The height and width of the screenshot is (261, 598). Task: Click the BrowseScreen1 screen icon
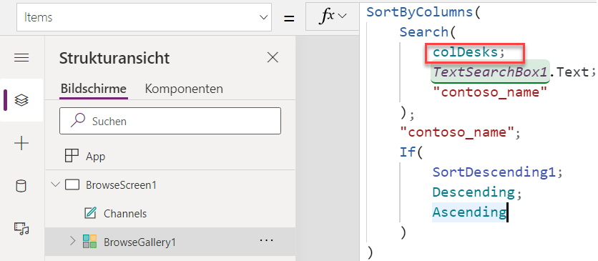click(72, 185)
